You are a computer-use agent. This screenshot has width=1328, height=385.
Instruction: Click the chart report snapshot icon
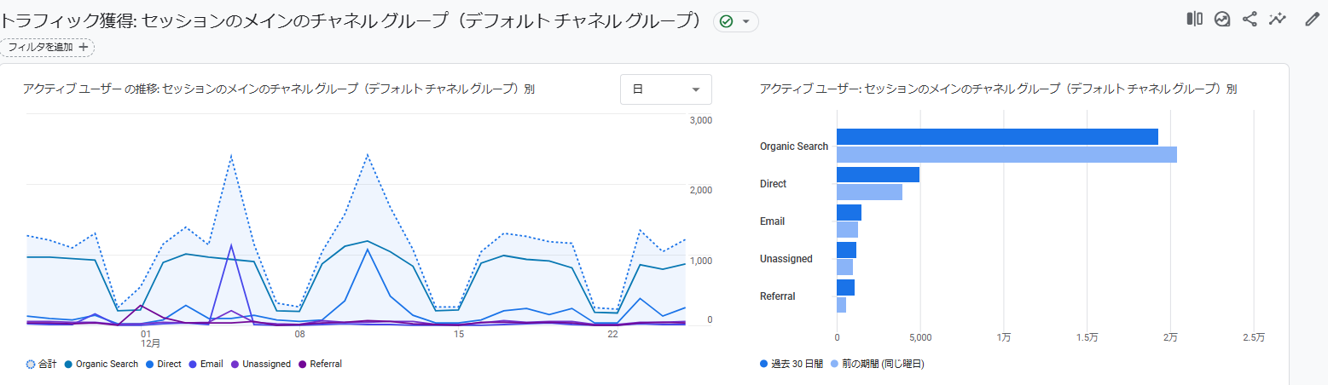(1222, 19)
